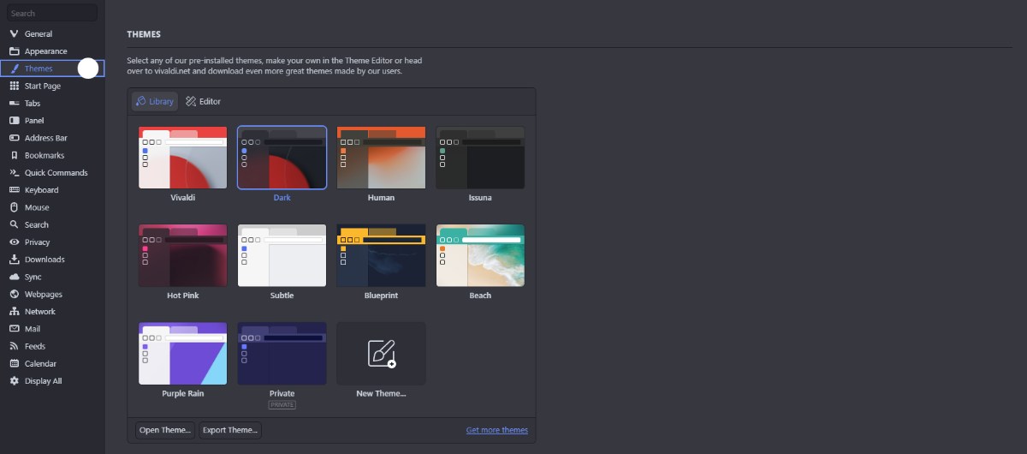Click the Address Bar label
This screenshot has height=454, width=1027.
[46, 138]
